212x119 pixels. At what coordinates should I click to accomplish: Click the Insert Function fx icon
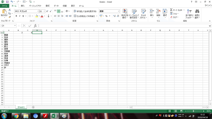35,26
